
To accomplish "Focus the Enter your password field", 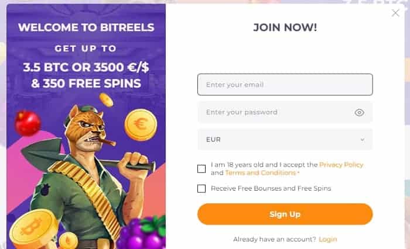I will (x=276, y=112).
